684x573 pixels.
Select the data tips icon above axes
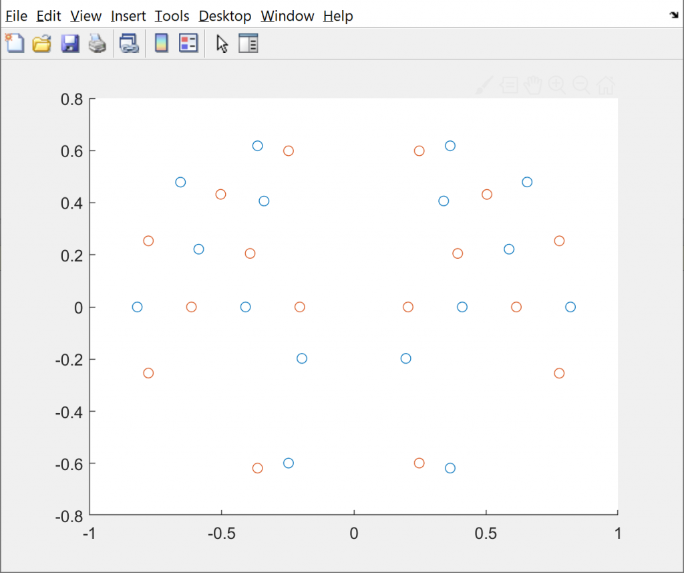click(x=509, y=85)
